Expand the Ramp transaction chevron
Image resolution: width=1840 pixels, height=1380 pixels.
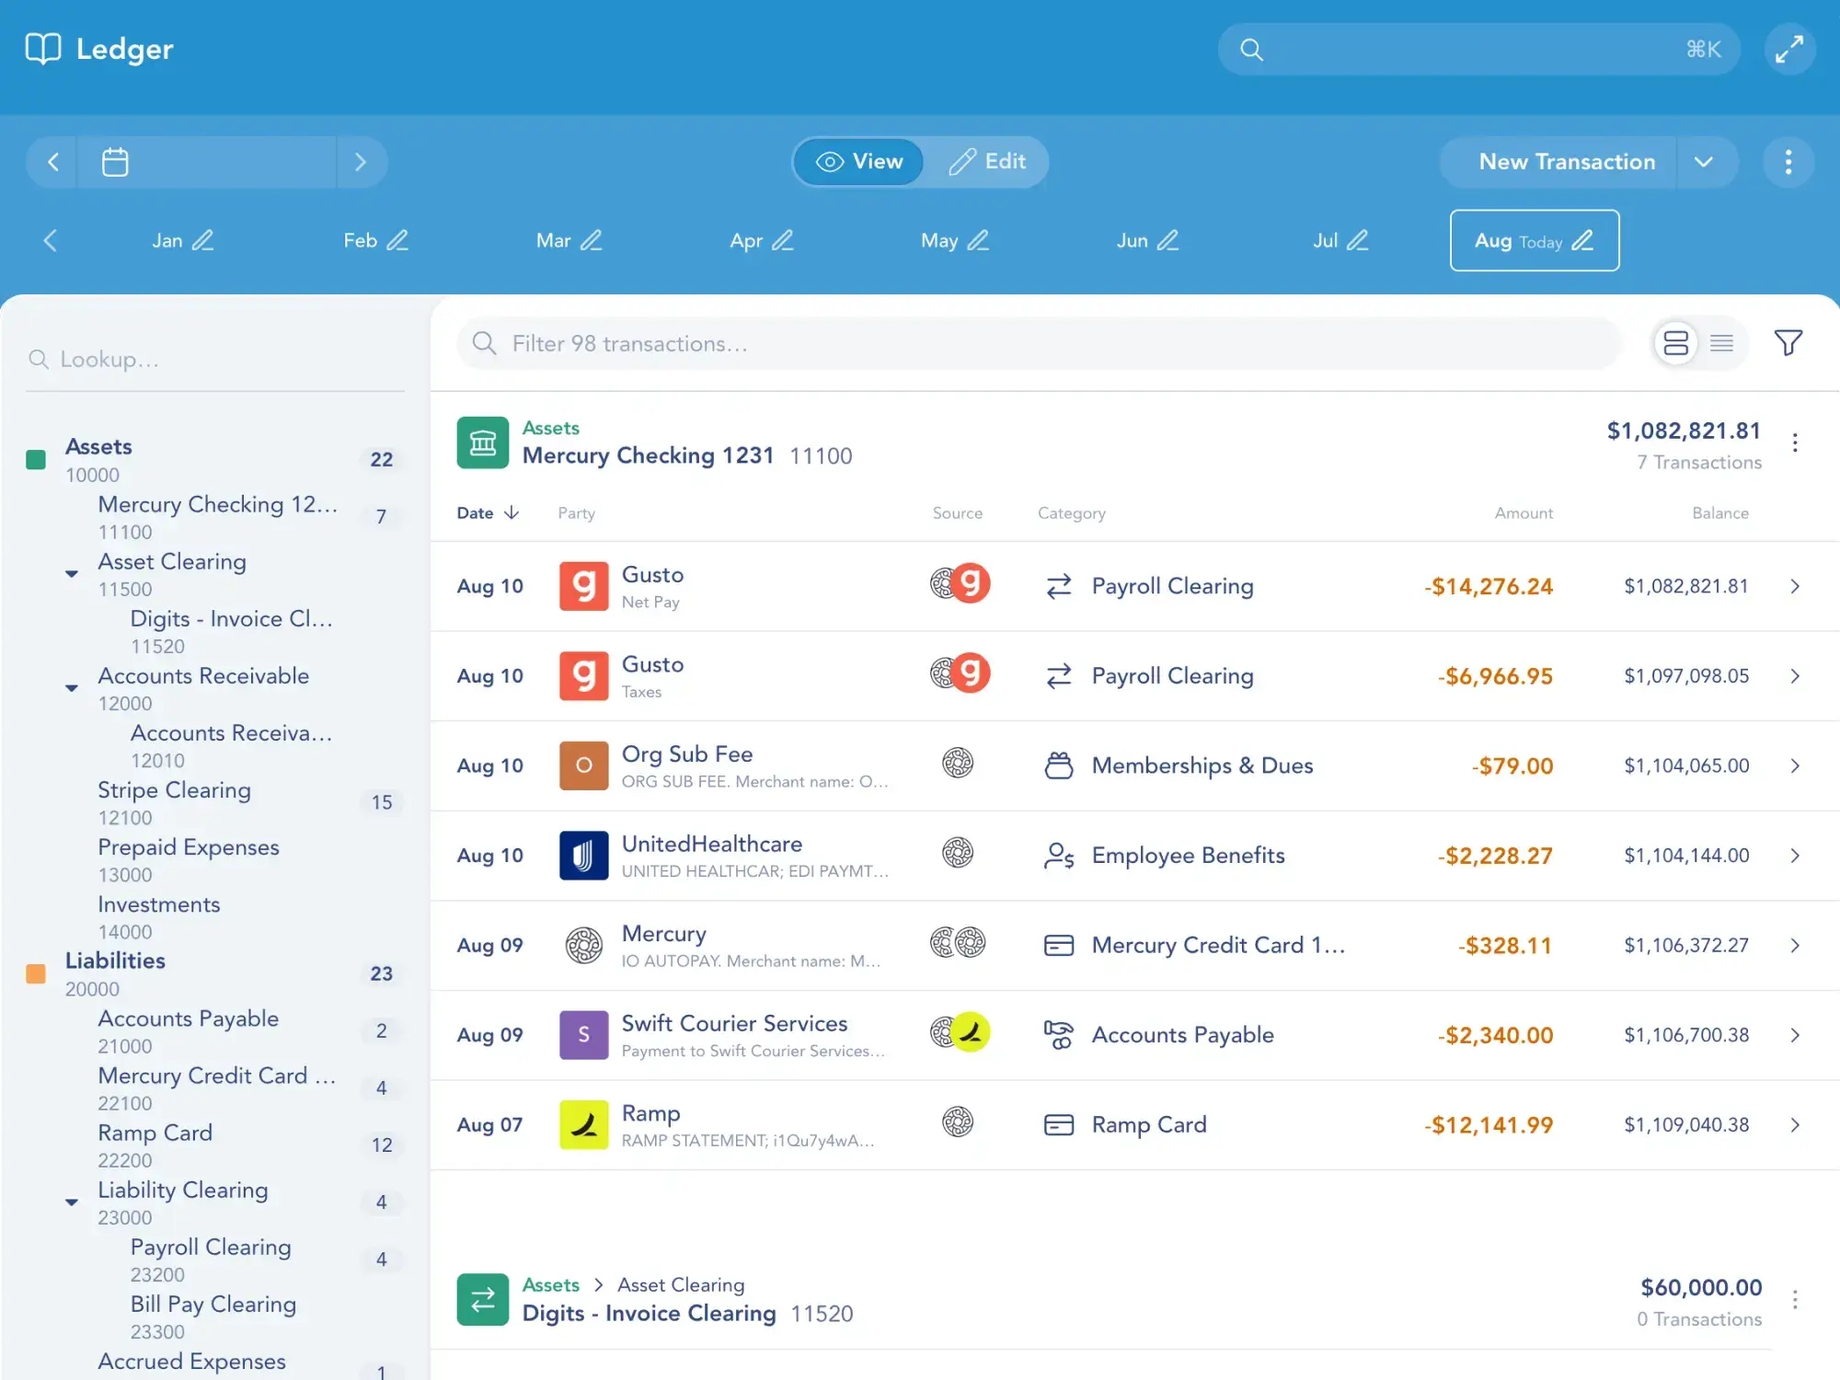click(1794, 1124)
